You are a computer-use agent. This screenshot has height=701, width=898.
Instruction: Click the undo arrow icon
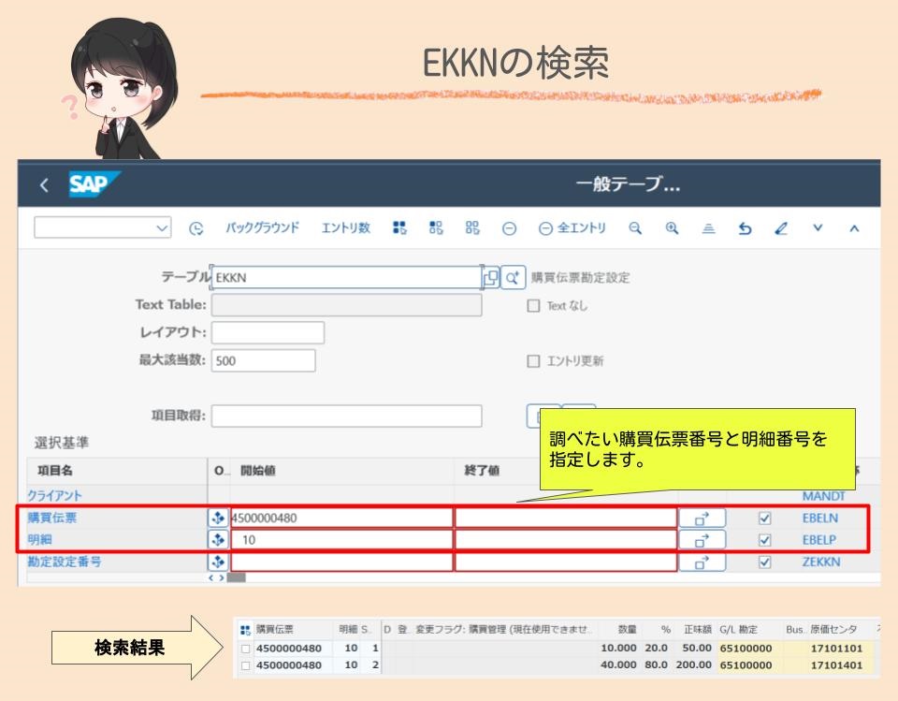745,227
